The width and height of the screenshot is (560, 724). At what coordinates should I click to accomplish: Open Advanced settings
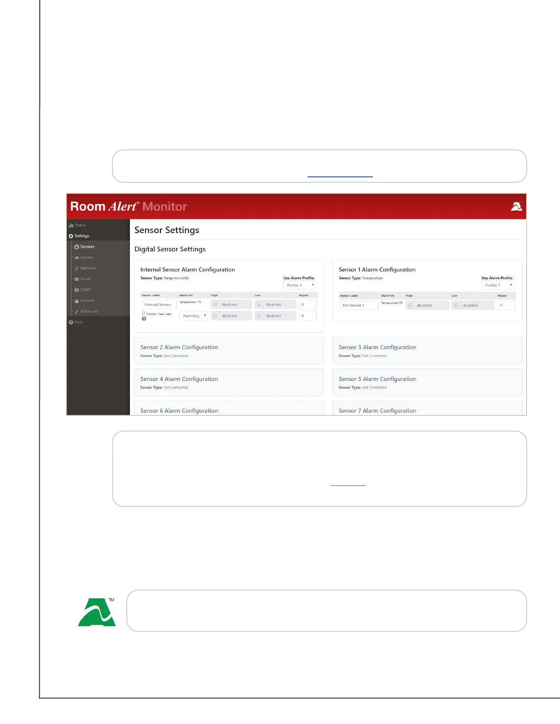86,312
